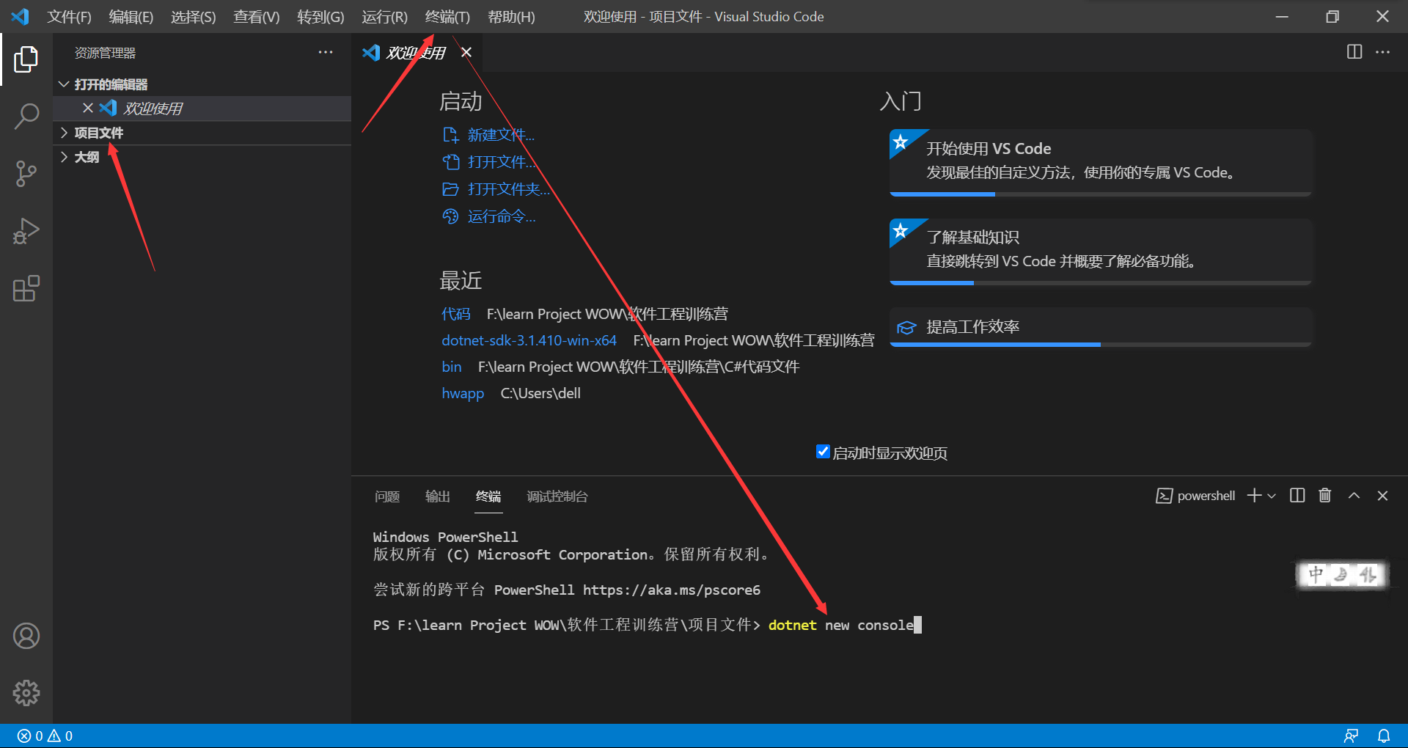Viewport: 1408px width, 748px height.
Task: Open errors and warnings status item
Action: (45, 736)
